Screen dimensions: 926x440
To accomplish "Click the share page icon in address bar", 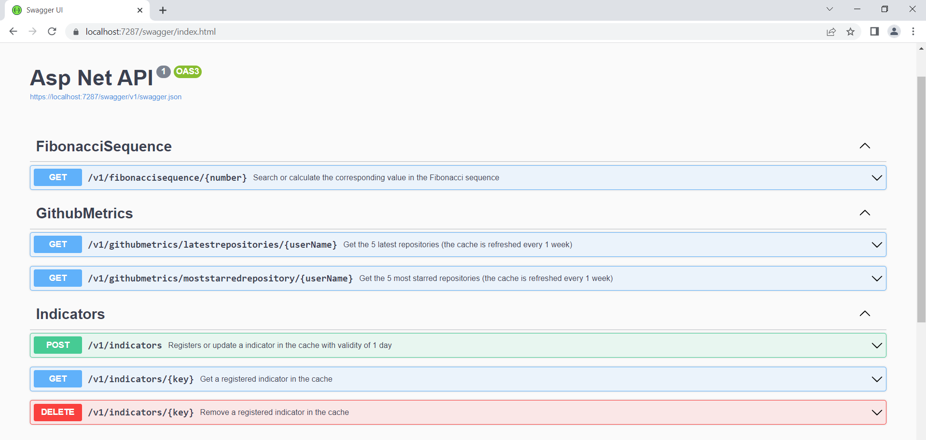I will click(x=831, y=32).
